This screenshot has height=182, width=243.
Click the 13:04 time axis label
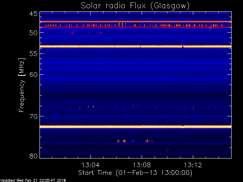tap(91, 165)
